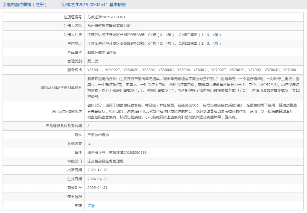307x213 pixels.
Task: Click the expiry date 2029-04-21
Action: tap(97, 188)
